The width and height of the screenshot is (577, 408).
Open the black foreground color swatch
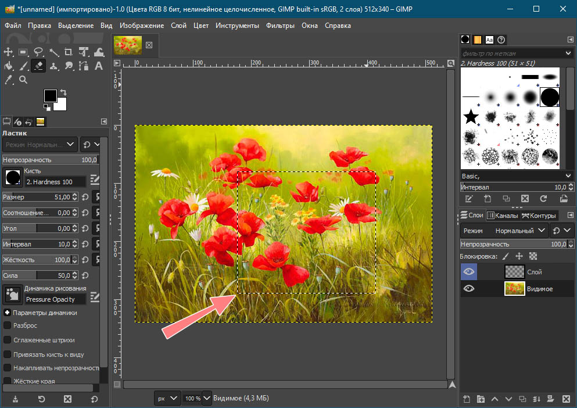[x=51, y=96]
